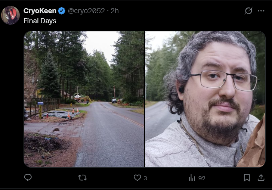272x190 pixels.
Task: Click the blue verified checkmark badge
Action: pyautogui.click(x=62, y=11)
